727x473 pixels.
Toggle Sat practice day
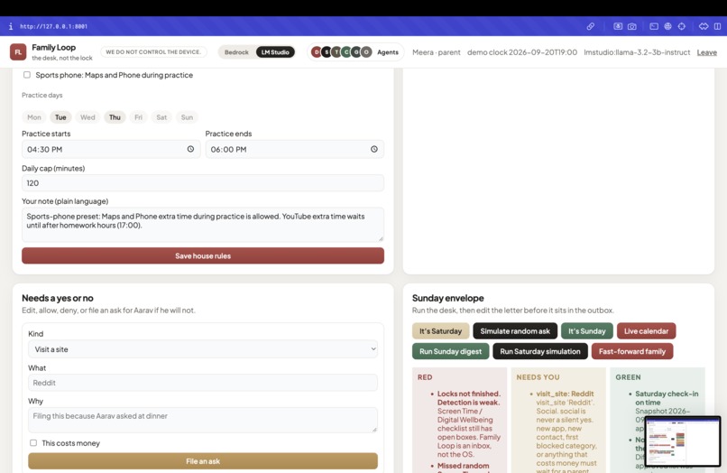pos(161,117)
